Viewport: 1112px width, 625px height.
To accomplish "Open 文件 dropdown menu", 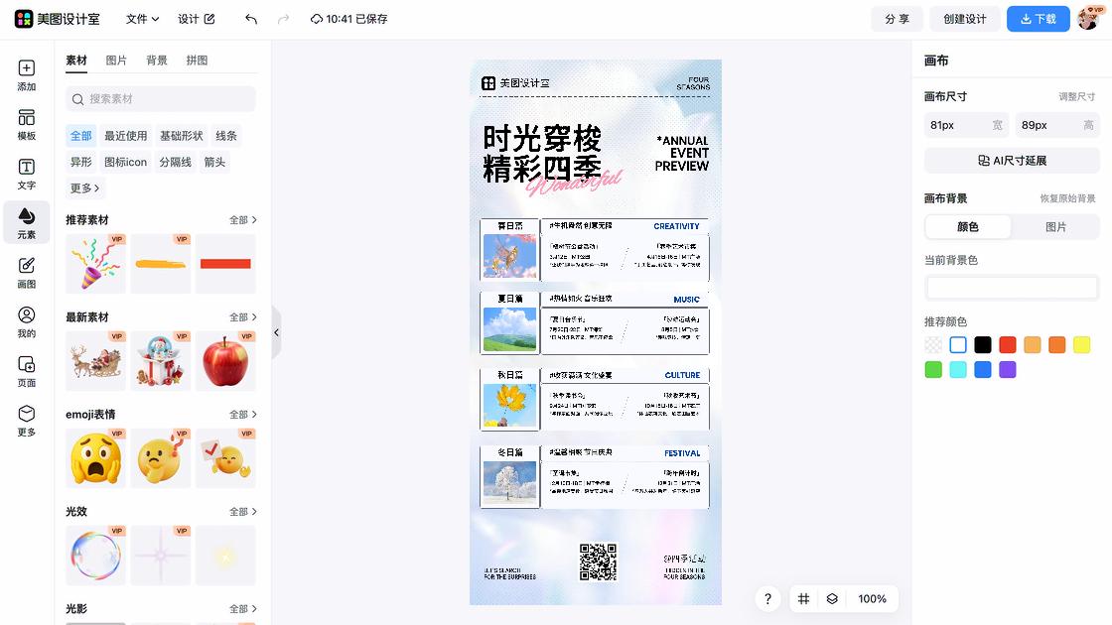I will pos(142,19).
